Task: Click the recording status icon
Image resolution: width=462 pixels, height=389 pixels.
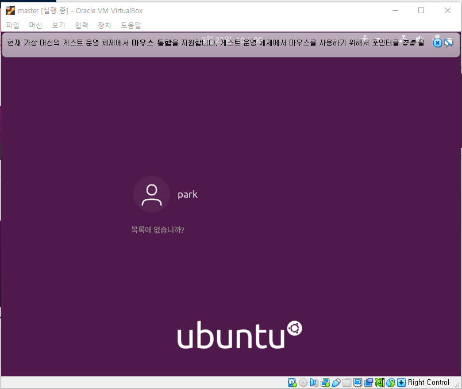Action: (368, 383)
